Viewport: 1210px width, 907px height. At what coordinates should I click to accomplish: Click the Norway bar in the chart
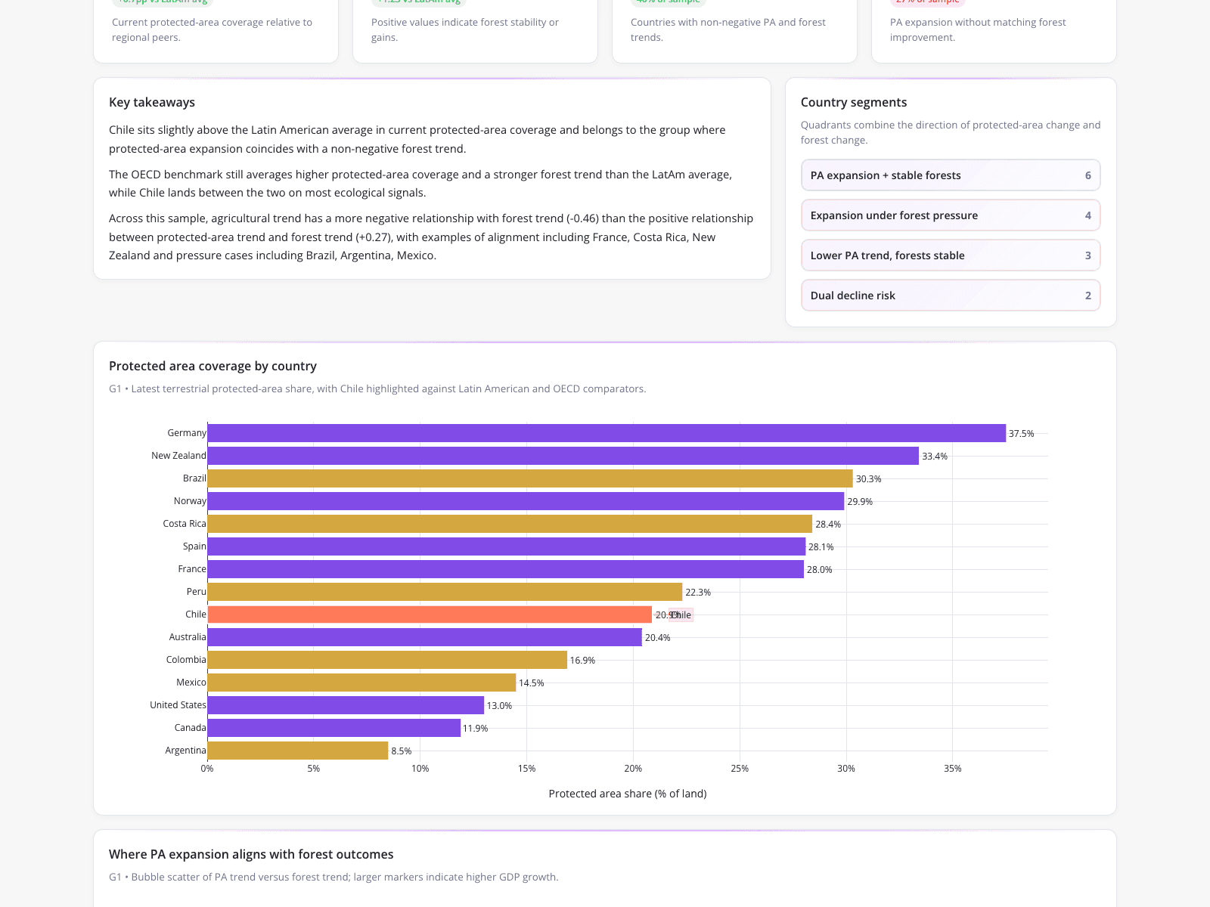pos(526,501)
